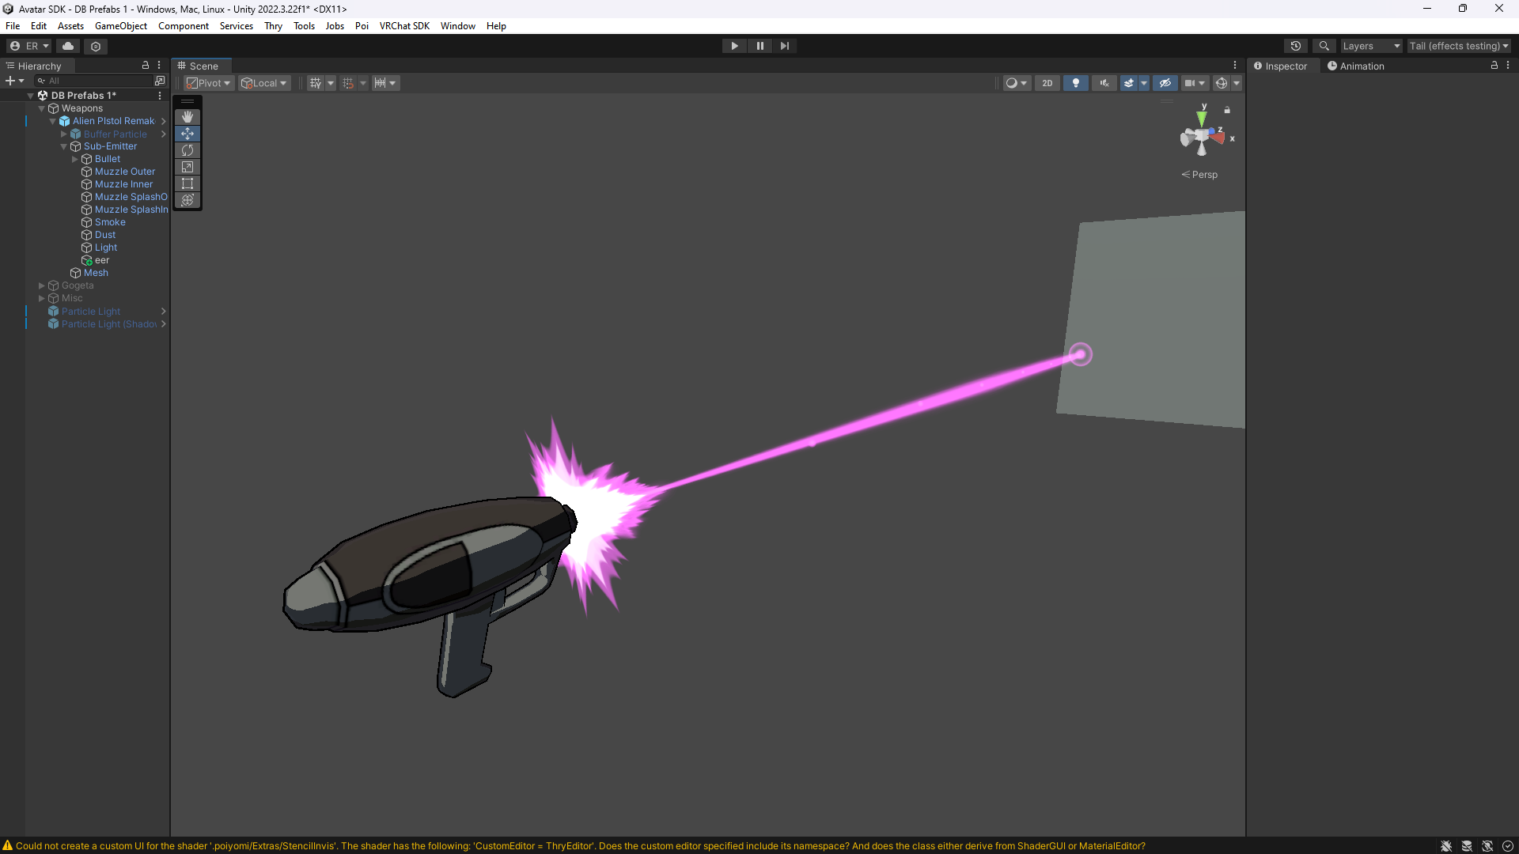Select the Rotate tool in scene toolbar
Screen dimensions: 1519x854
click(188, 150)
